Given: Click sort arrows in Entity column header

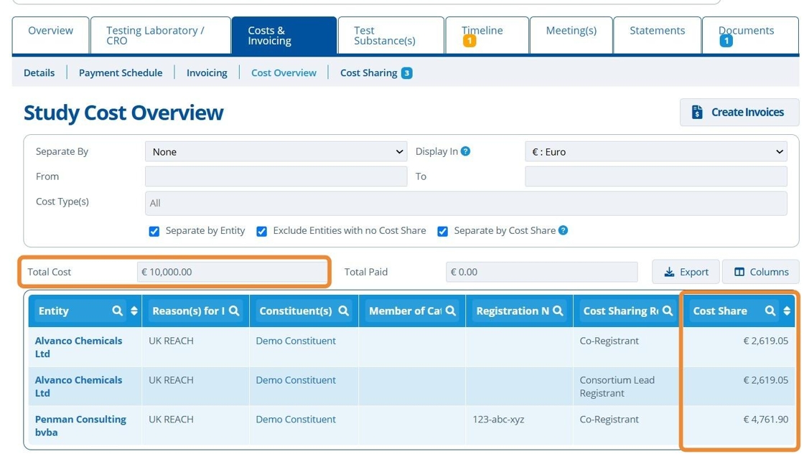Looking at the screenshot, I should tap(134, 311).
